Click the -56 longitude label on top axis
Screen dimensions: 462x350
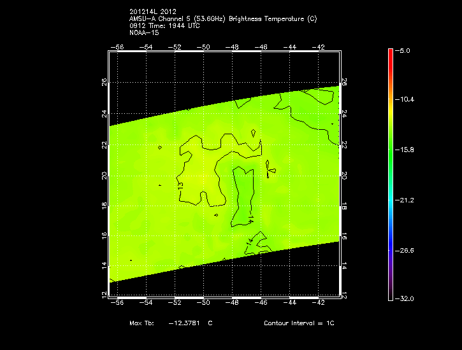click(x=117, y=47)
